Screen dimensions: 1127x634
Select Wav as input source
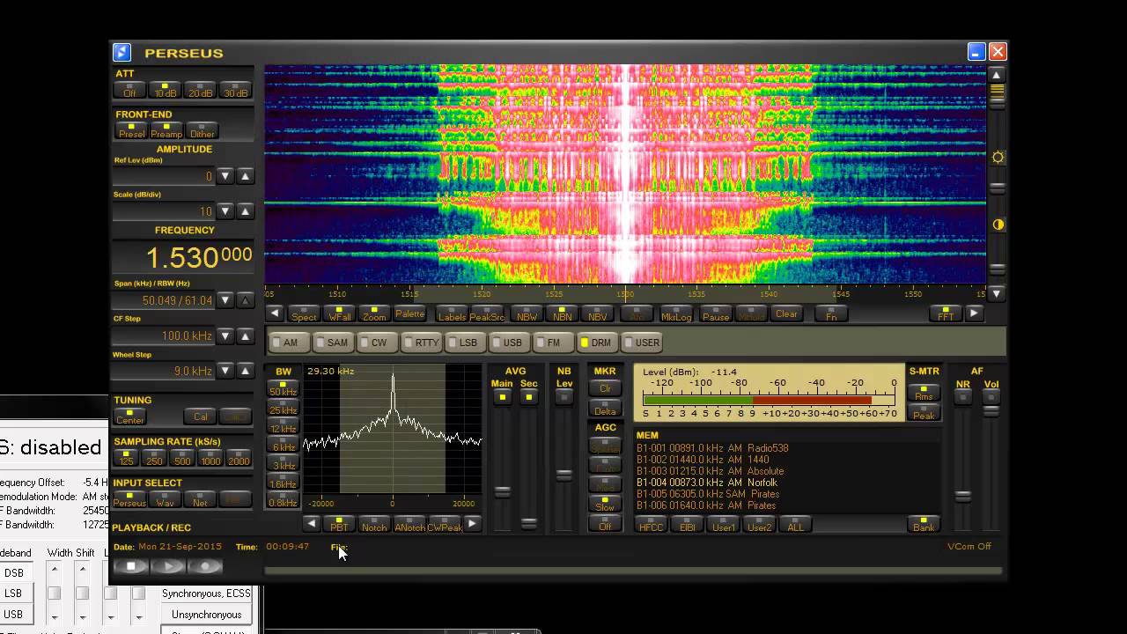165,499
